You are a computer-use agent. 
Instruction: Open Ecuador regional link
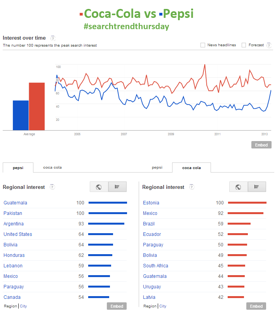[152, 234]
